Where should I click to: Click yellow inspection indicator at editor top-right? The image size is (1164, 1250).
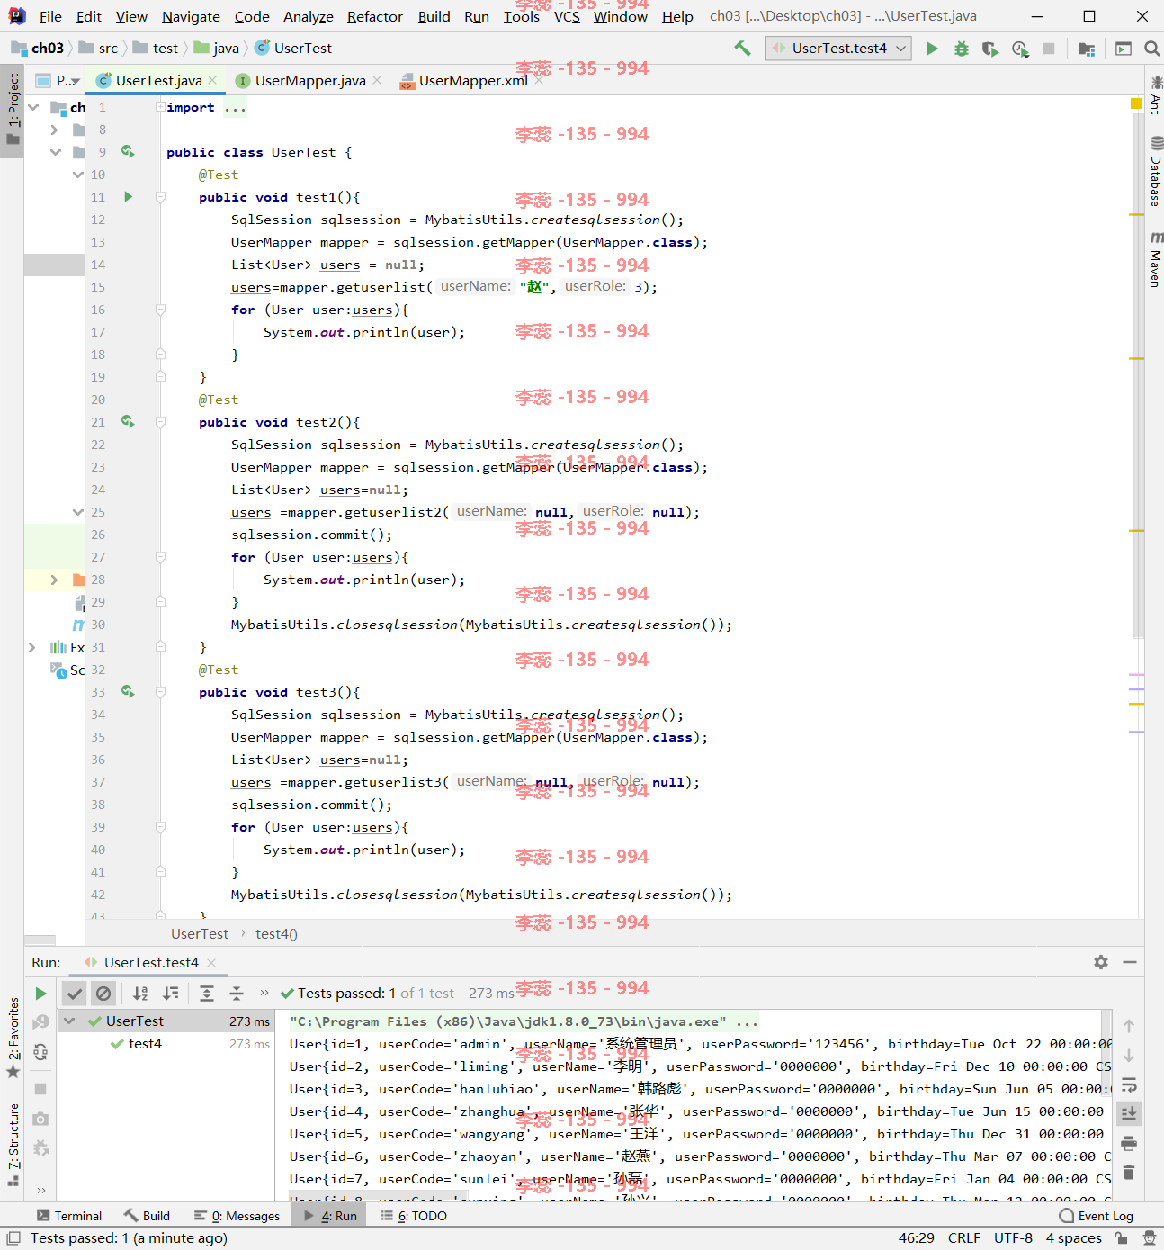coord(1136,104)
